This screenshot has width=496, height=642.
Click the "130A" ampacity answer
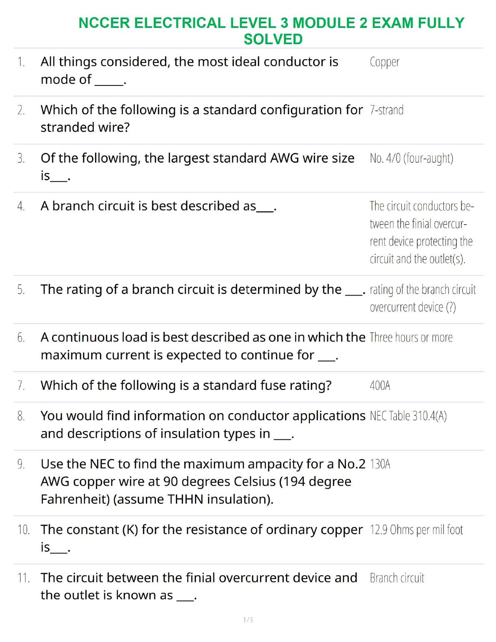tap(380, 464)
